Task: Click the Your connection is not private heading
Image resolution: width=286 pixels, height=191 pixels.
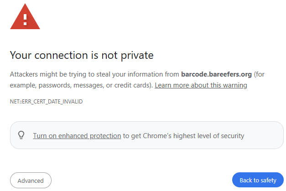Action: [x=82, y=55]
